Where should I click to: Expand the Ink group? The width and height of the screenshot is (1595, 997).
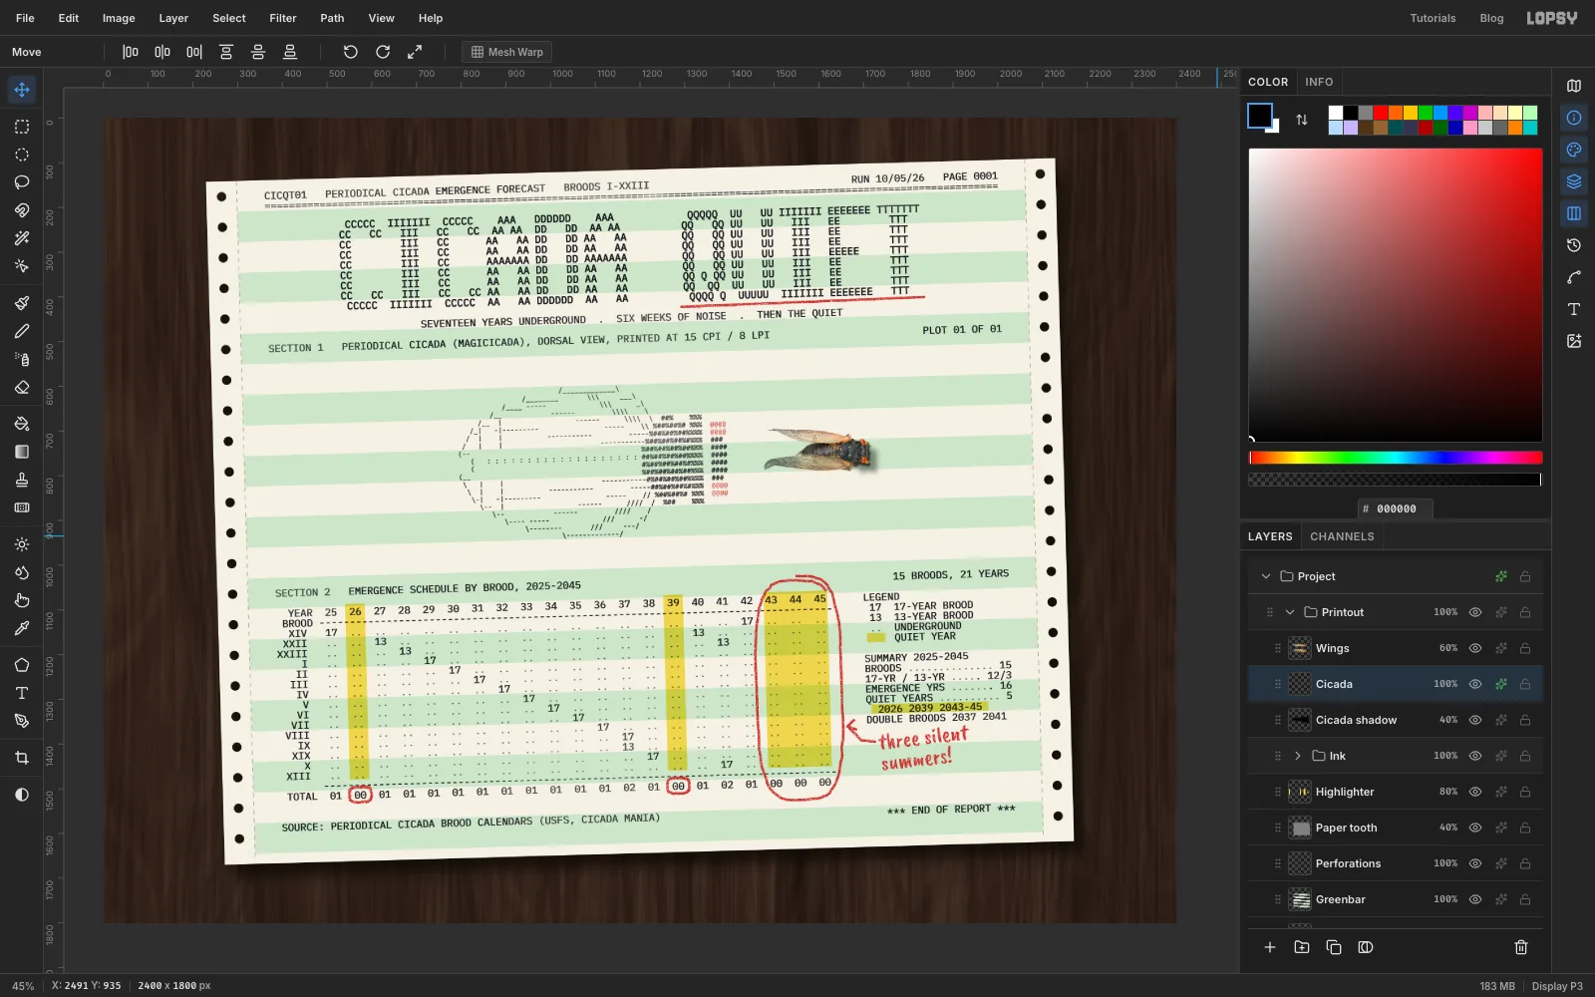click(1298, 756)
